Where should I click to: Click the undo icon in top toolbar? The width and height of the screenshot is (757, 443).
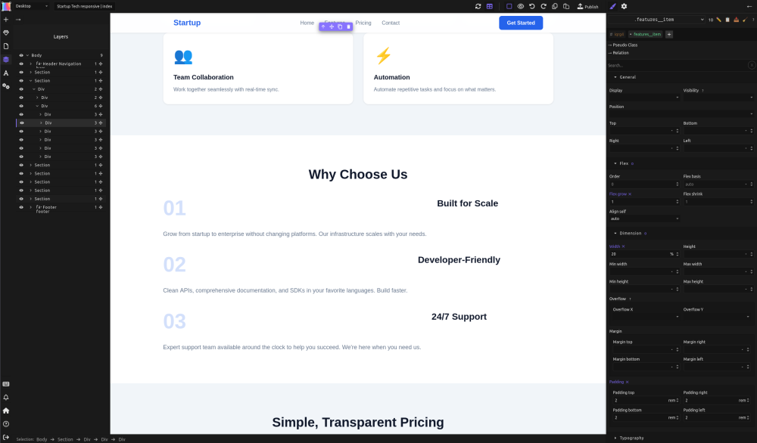point(531,6)
